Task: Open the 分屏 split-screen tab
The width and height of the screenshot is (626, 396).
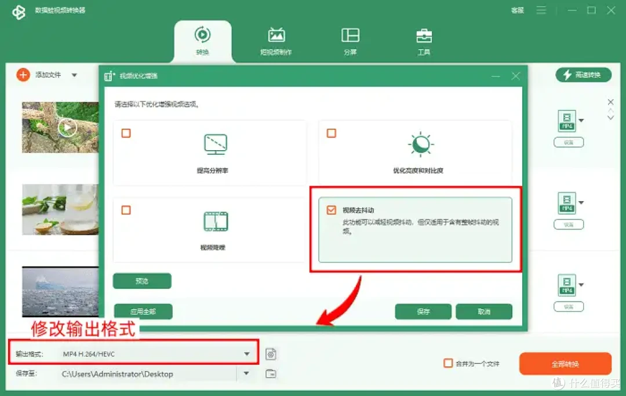Action: point(350,41)
